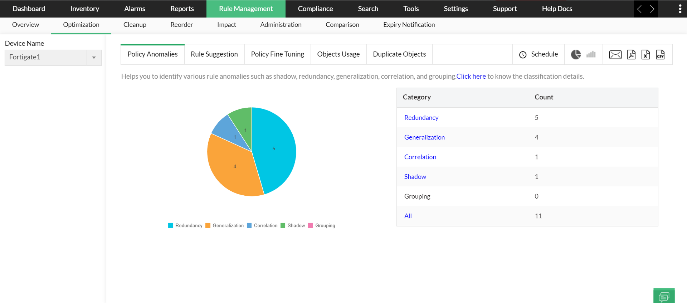Toggle Shadow legend entry
Screen dimensions: 687x303
(293, 226)
